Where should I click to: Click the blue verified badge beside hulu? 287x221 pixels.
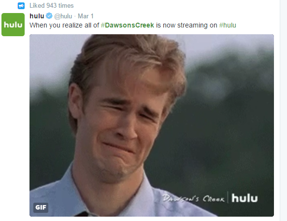tap(49, 16)
